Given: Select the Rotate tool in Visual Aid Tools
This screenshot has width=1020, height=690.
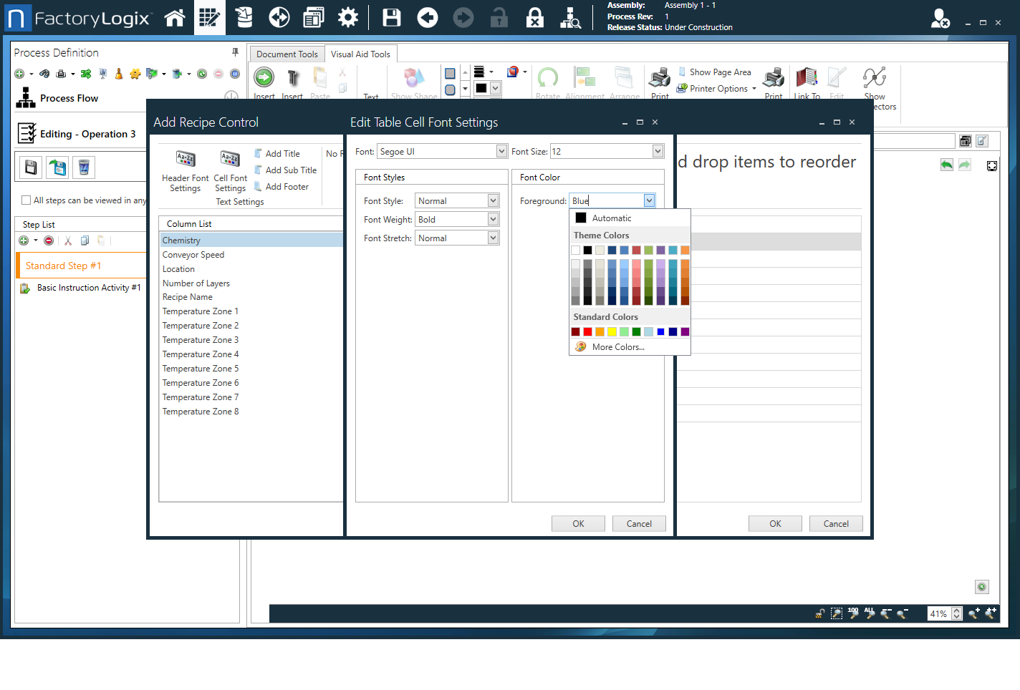Looking at the screenshot, I should point(548,81).
